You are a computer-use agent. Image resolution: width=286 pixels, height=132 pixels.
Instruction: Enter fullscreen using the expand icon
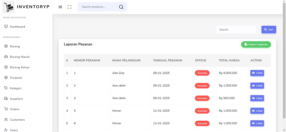coord(69,7)
